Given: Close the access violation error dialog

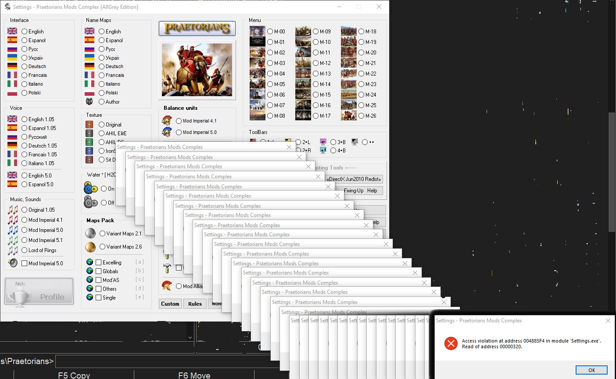Looking at the screenshot, I should 608,321.
